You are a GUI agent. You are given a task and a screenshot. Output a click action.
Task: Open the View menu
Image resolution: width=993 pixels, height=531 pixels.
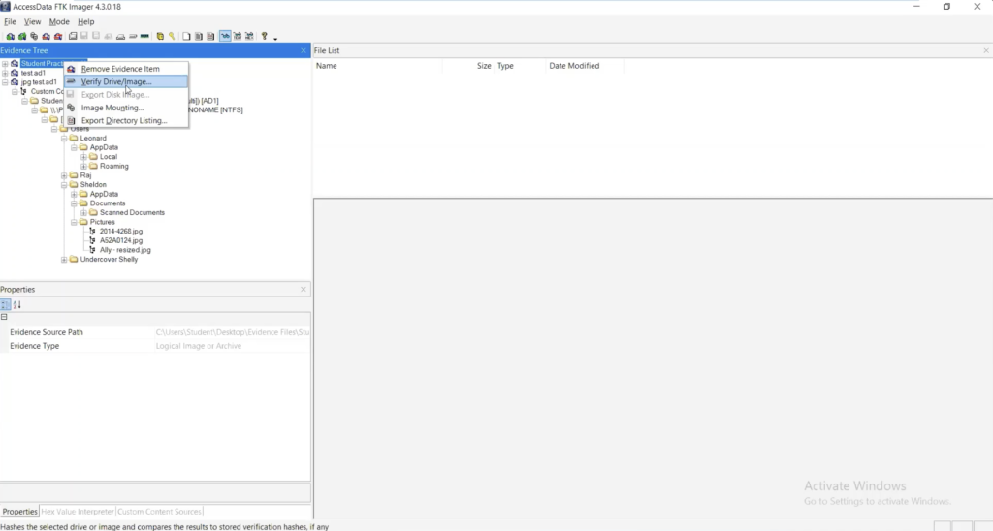click(32, 21)
